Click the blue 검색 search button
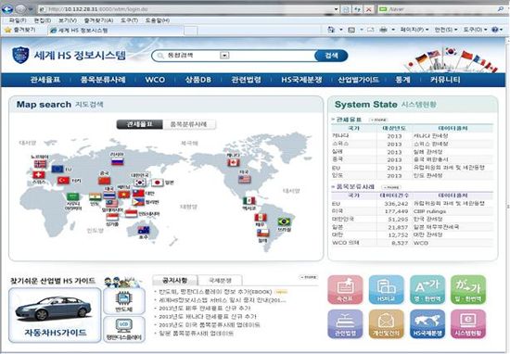510x354 pixels. (331, 56)
